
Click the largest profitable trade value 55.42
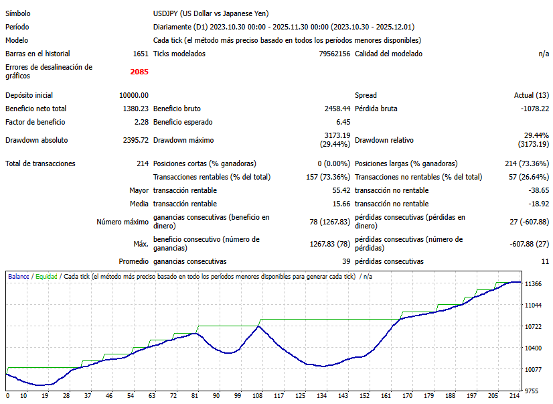point(341,190)
